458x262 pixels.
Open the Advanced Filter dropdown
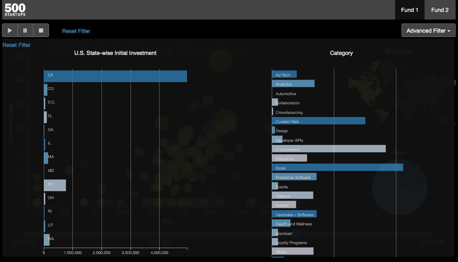click(428, 31)
